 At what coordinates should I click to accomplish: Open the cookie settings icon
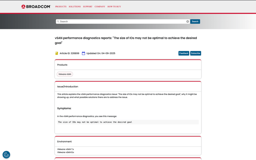pyautogui.click(x=6, y=155)
